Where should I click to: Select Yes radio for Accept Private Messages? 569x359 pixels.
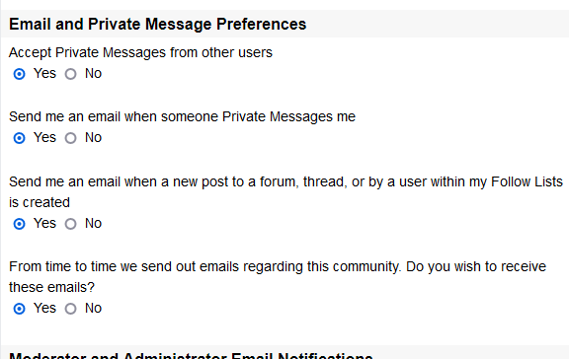coord(19,74)
